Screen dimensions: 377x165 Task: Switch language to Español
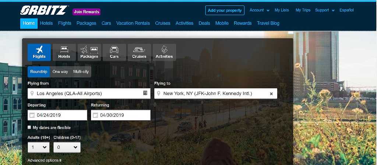pos(346,10)
